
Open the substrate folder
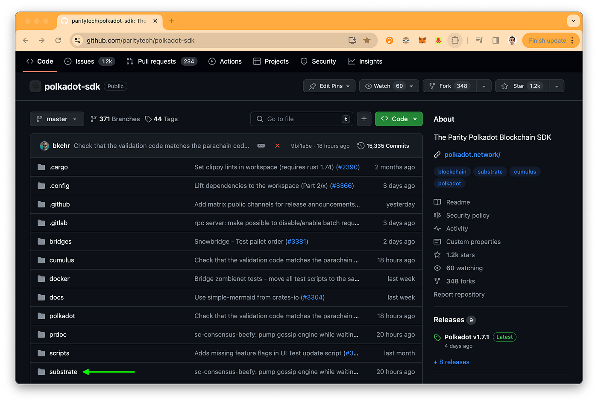(x=63, y=372)
